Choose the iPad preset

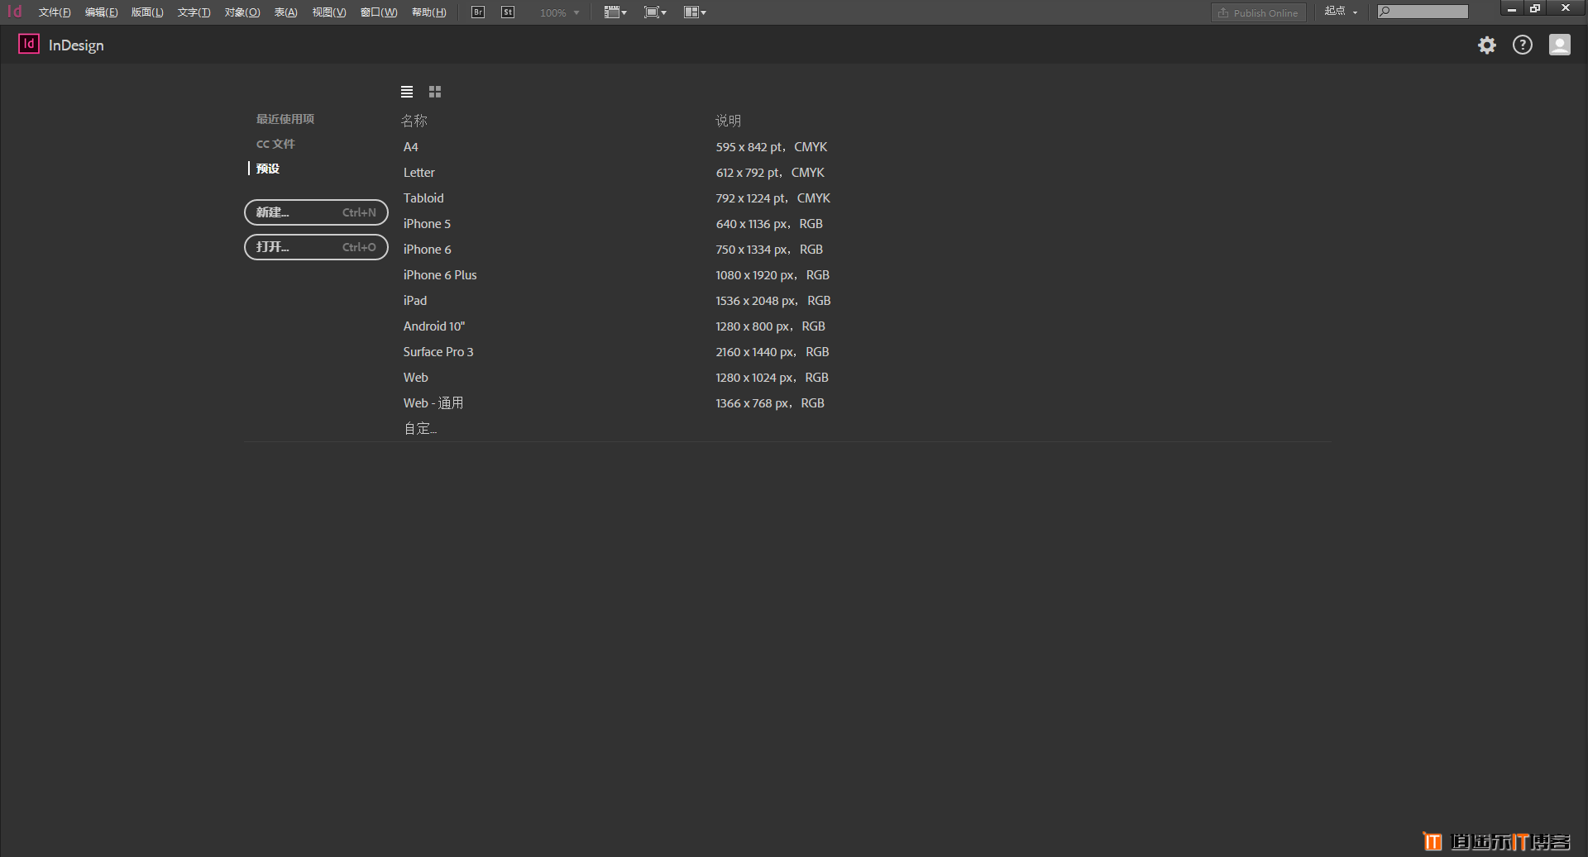(415, 301)
